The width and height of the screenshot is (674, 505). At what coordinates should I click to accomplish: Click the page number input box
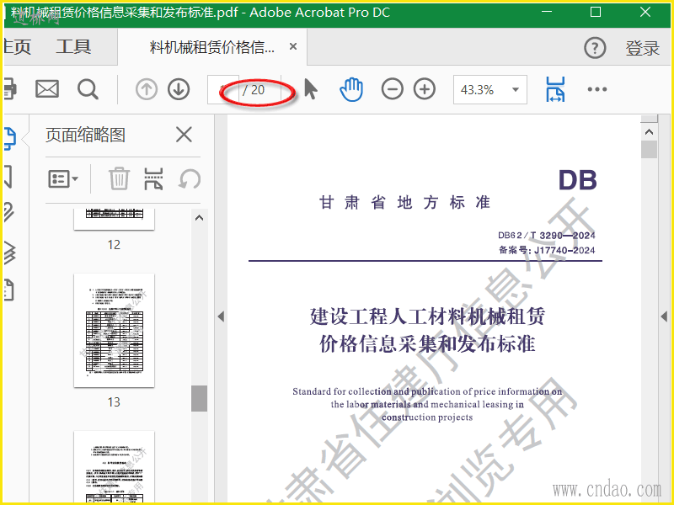pyautogui.click(x=222, y=89)
